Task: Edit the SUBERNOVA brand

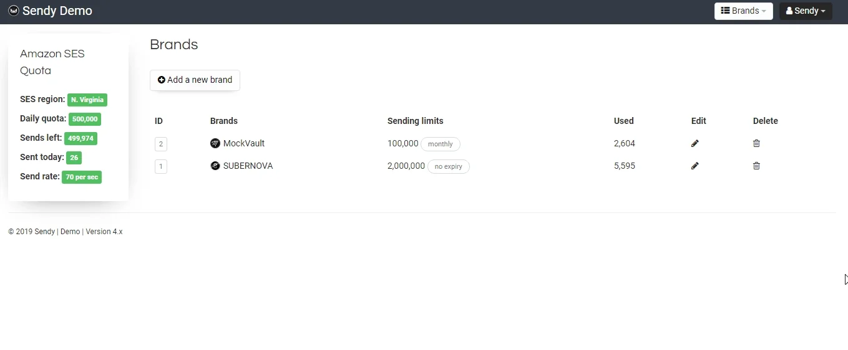Action: click(x=695, y=166)
